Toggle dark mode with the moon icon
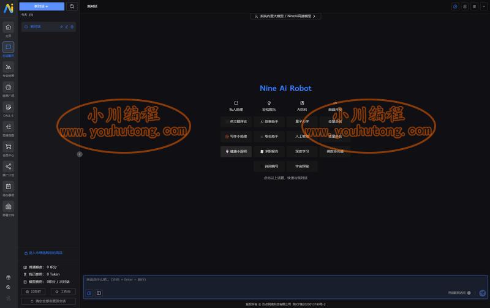The height and width of the screenshot is (308, 490). pos(9,287)
